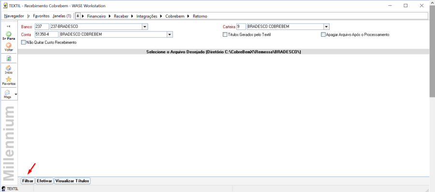Expand the Carteira dropdown arrow
The image size is (435, 192).
[326, 27]
